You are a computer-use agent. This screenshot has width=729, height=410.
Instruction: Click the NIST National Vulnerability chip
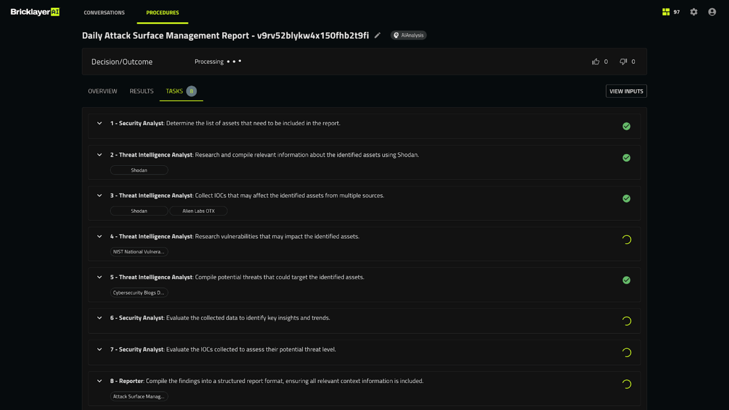point(139,252)
